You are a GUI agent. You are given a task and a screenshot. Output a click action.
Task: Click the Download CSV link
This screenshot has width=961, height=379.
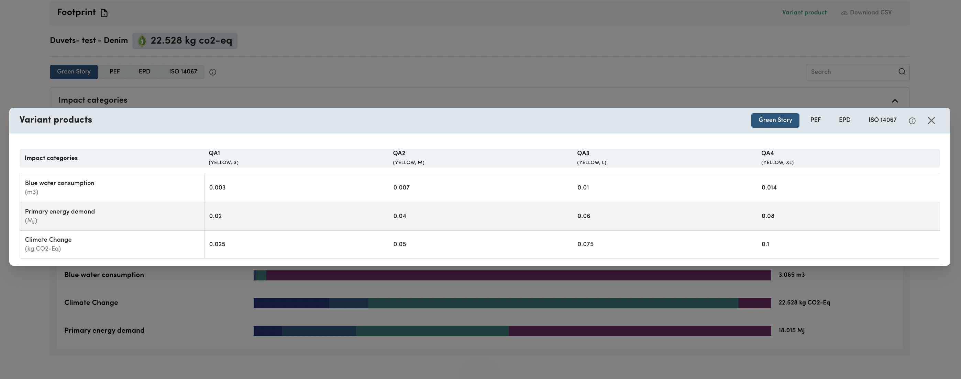tap(870, 13)
